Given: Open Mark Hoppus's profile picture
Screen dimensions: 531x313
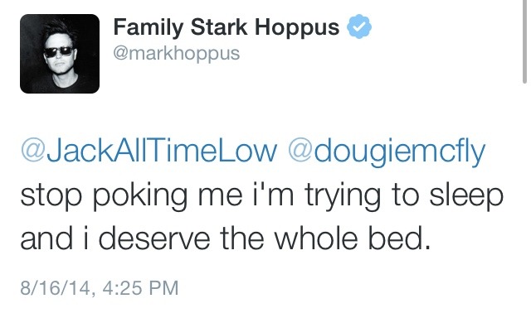Looking at the screenshot, I should [x=60, y=54].
